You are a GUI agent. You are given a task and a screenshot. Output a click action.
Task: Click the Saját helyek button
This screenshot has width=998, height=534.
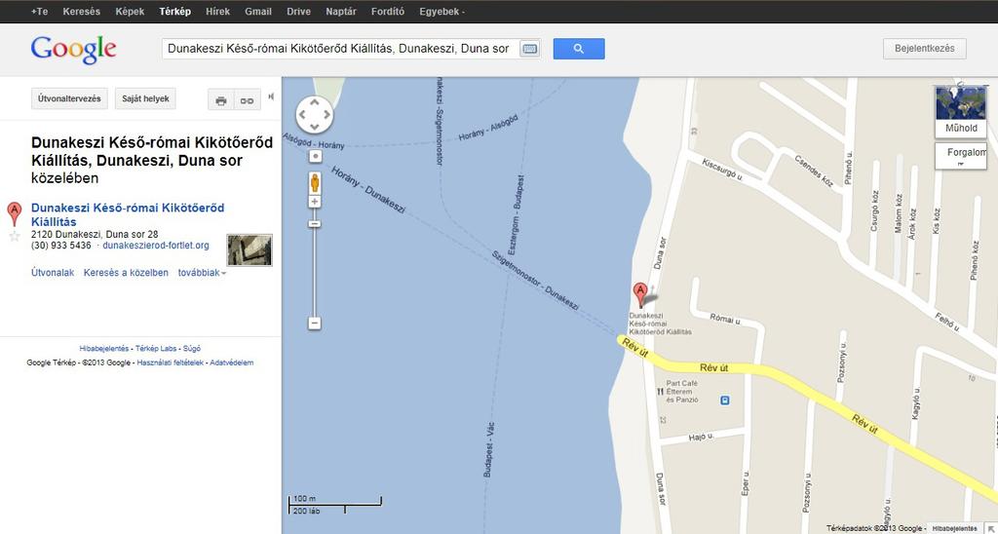click(146, 98)
